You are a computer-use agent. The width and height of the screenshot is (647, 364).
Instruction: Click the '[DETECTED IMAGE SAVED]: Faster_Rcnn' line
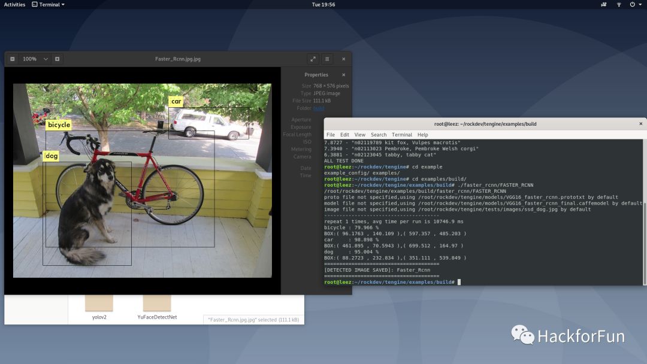point(377,270)
